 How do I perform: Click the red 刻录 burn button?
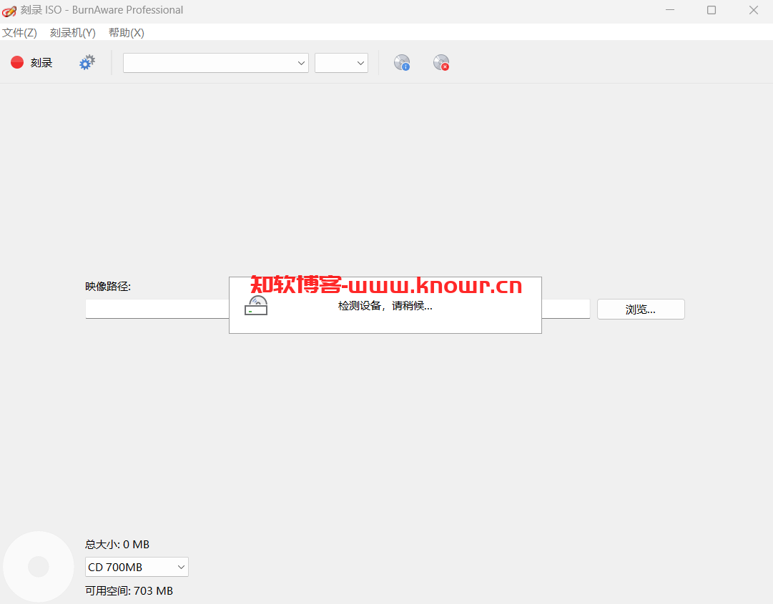pyautogui.click(x=31, y=63)
